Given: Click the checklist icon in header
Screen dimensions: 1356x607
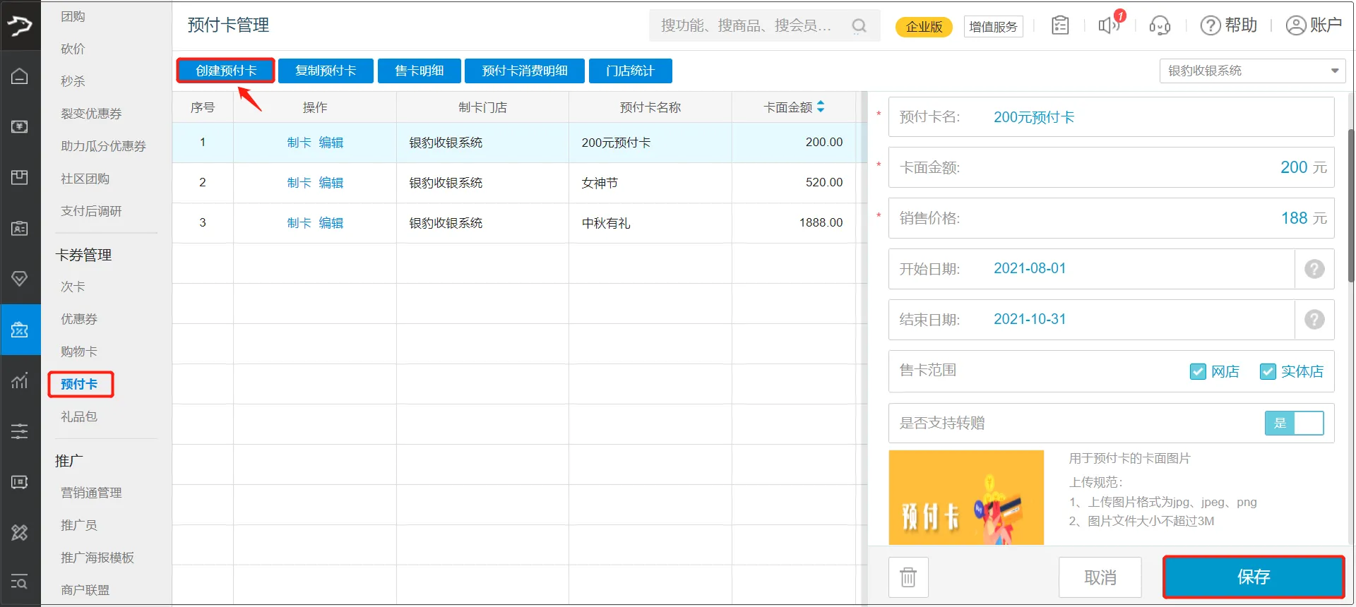Looking at the screenshot, I should coord(1060,25).
